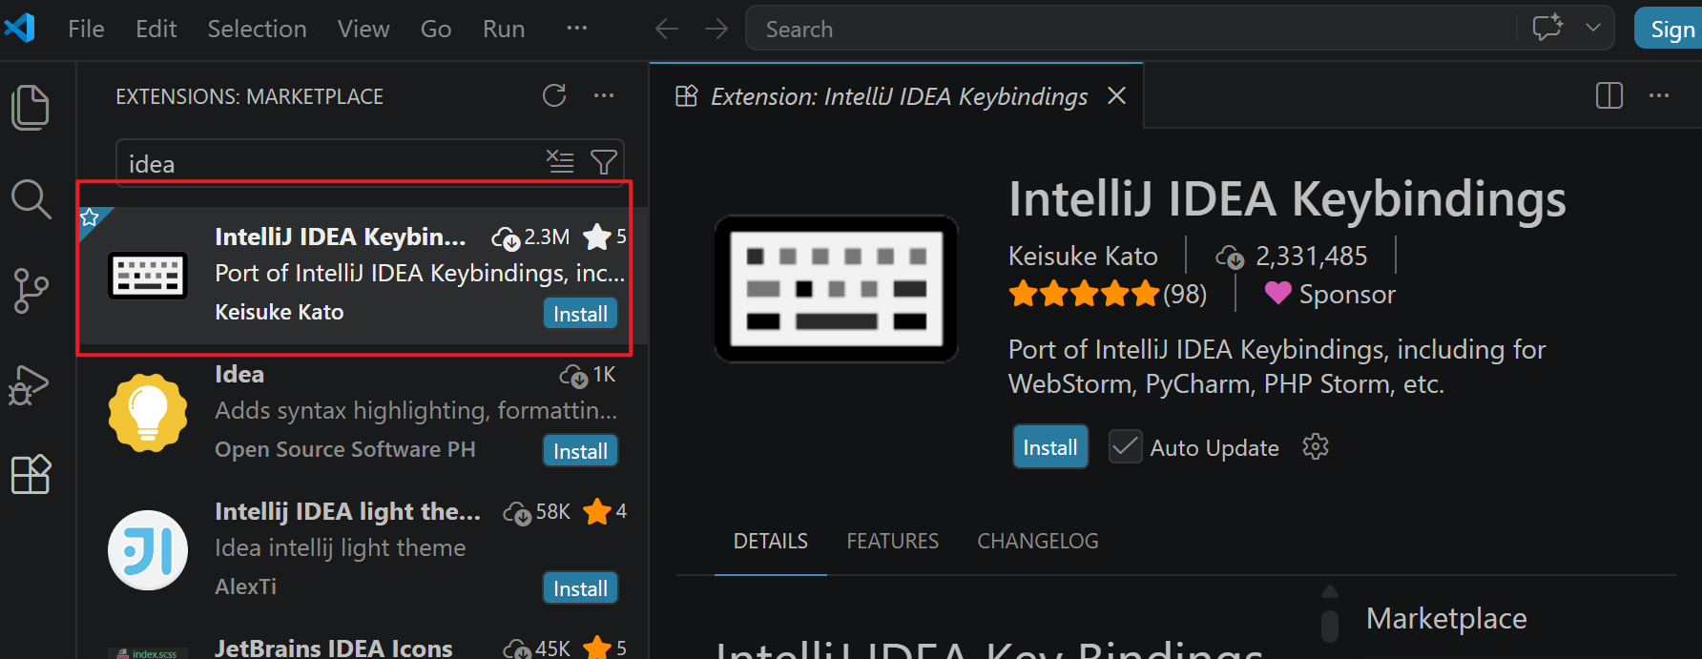Open the Run menu
Viewport: 1702px width, 659px height.
[x=504, y=30]
